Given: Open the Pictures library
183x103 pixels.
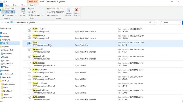Looking at the screenshot, I should pos(6,60).
